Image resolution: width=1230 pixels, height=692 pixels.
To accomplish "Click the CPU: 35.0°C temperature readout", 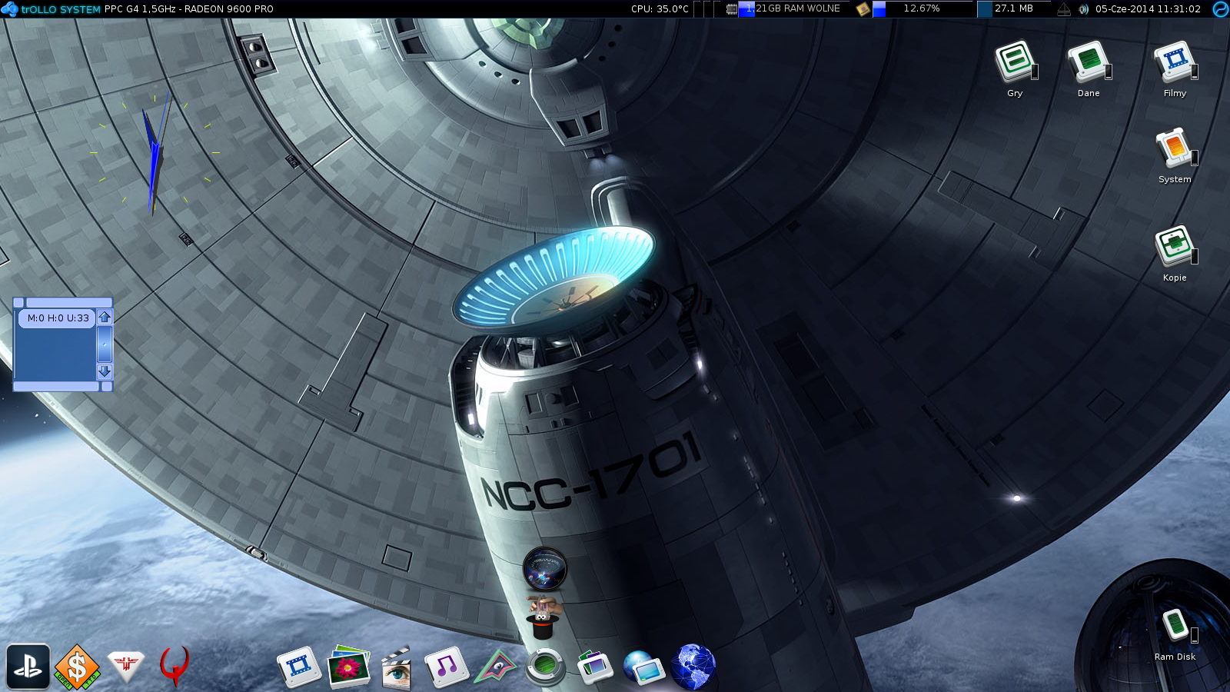I will 660,9.
